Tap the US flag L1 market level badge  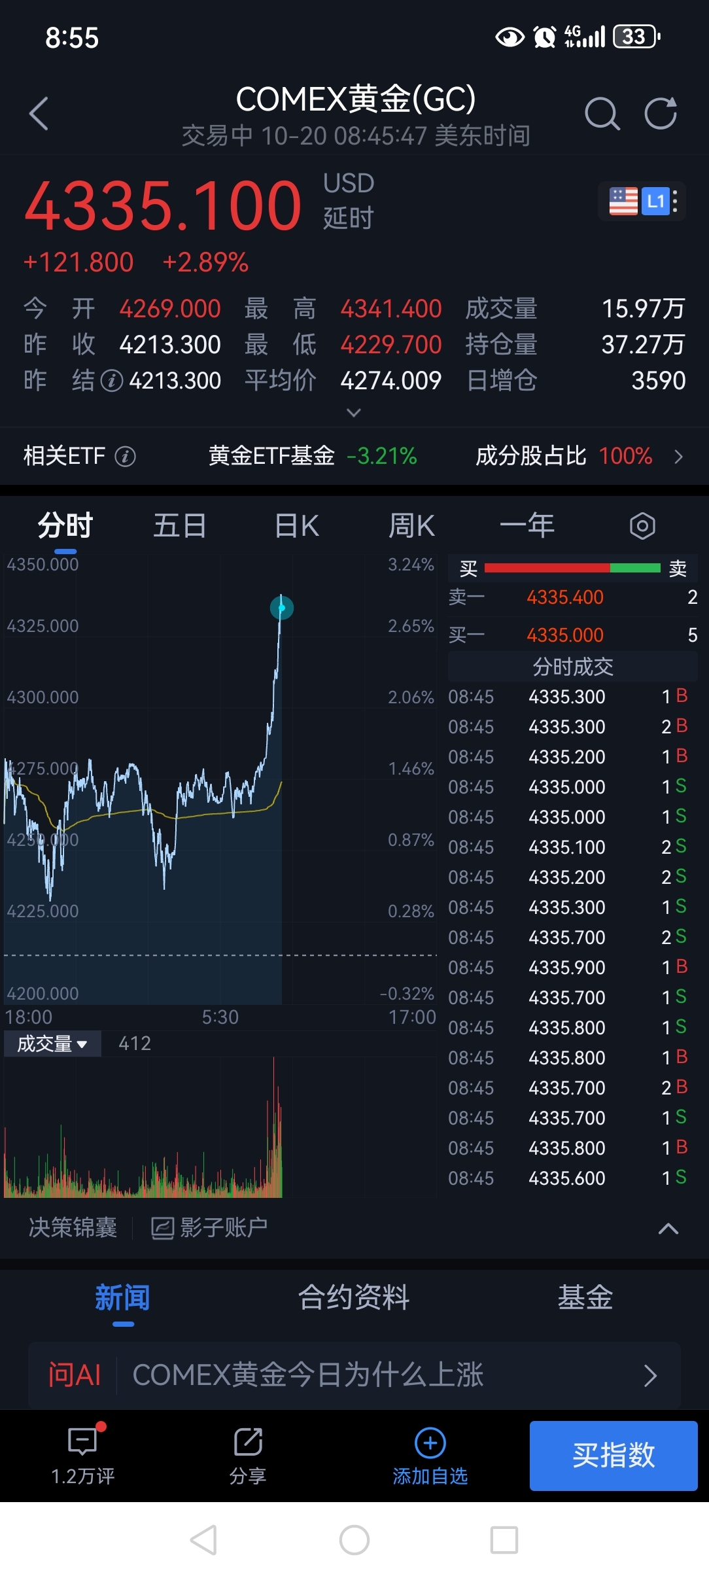click(642, 201)
